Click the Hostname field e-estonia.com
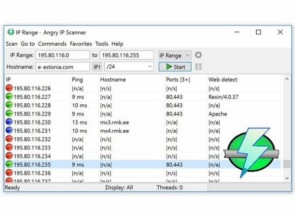 tap(62, 67)
